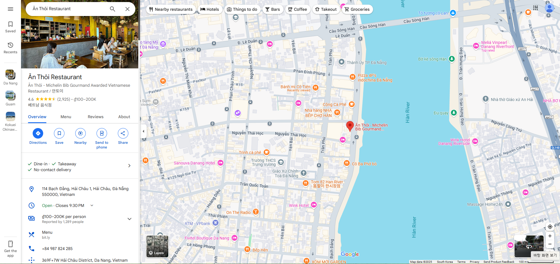Click Send Product Feedback link
560x264 pixels.
click(499, 262)
